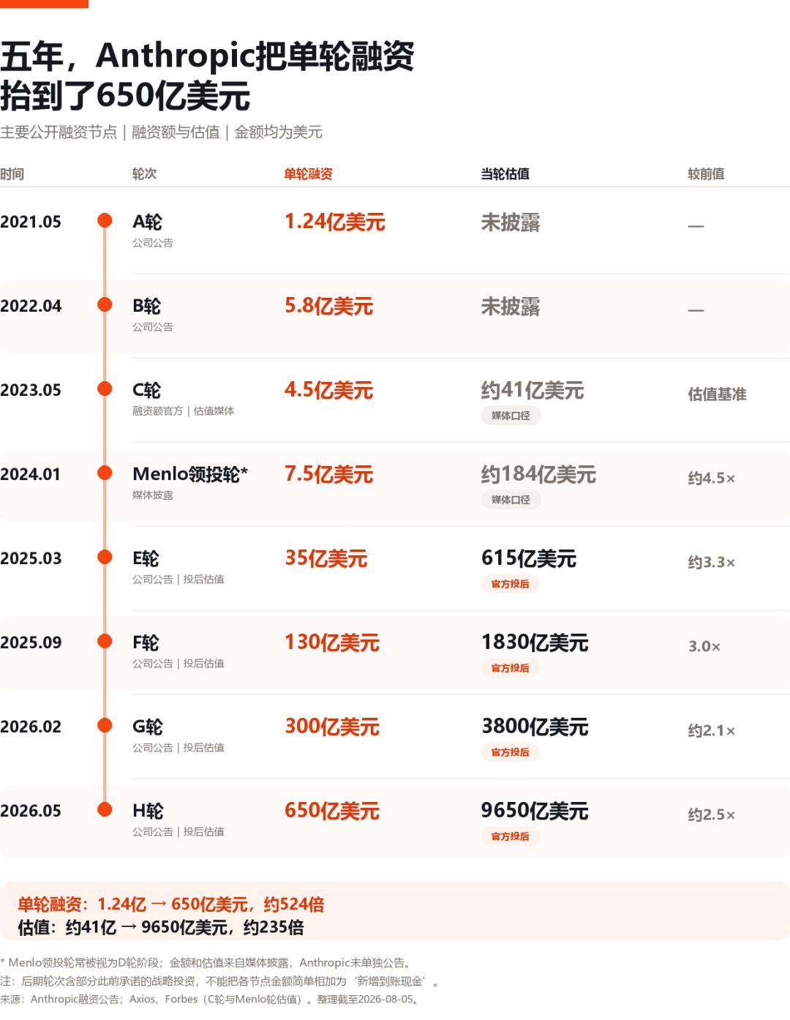Image resolution: width=790 pixels, height=1020 pixels.
Task: Click the 官方投后 badge under 3800亿美元
Action: (x=511, y=752)
